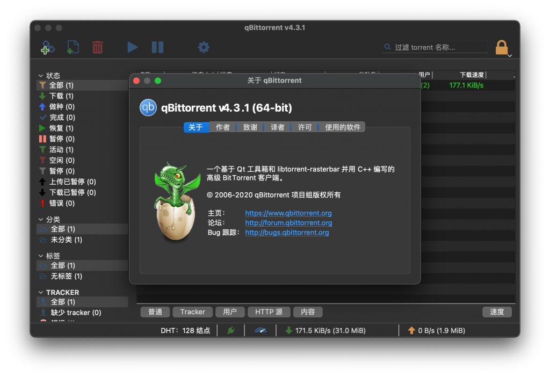The width and height of the screenshot is (550, 377).
Task: Switch to the 使用的软件 tab
Action: tap(342, 127)
